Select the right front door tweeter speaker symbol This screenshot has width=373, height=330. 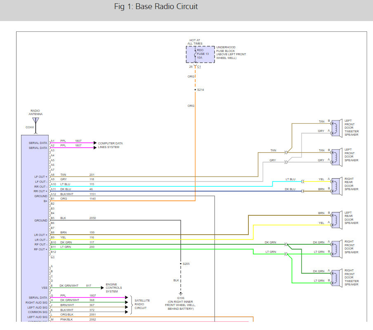click(x=336, y=276)
